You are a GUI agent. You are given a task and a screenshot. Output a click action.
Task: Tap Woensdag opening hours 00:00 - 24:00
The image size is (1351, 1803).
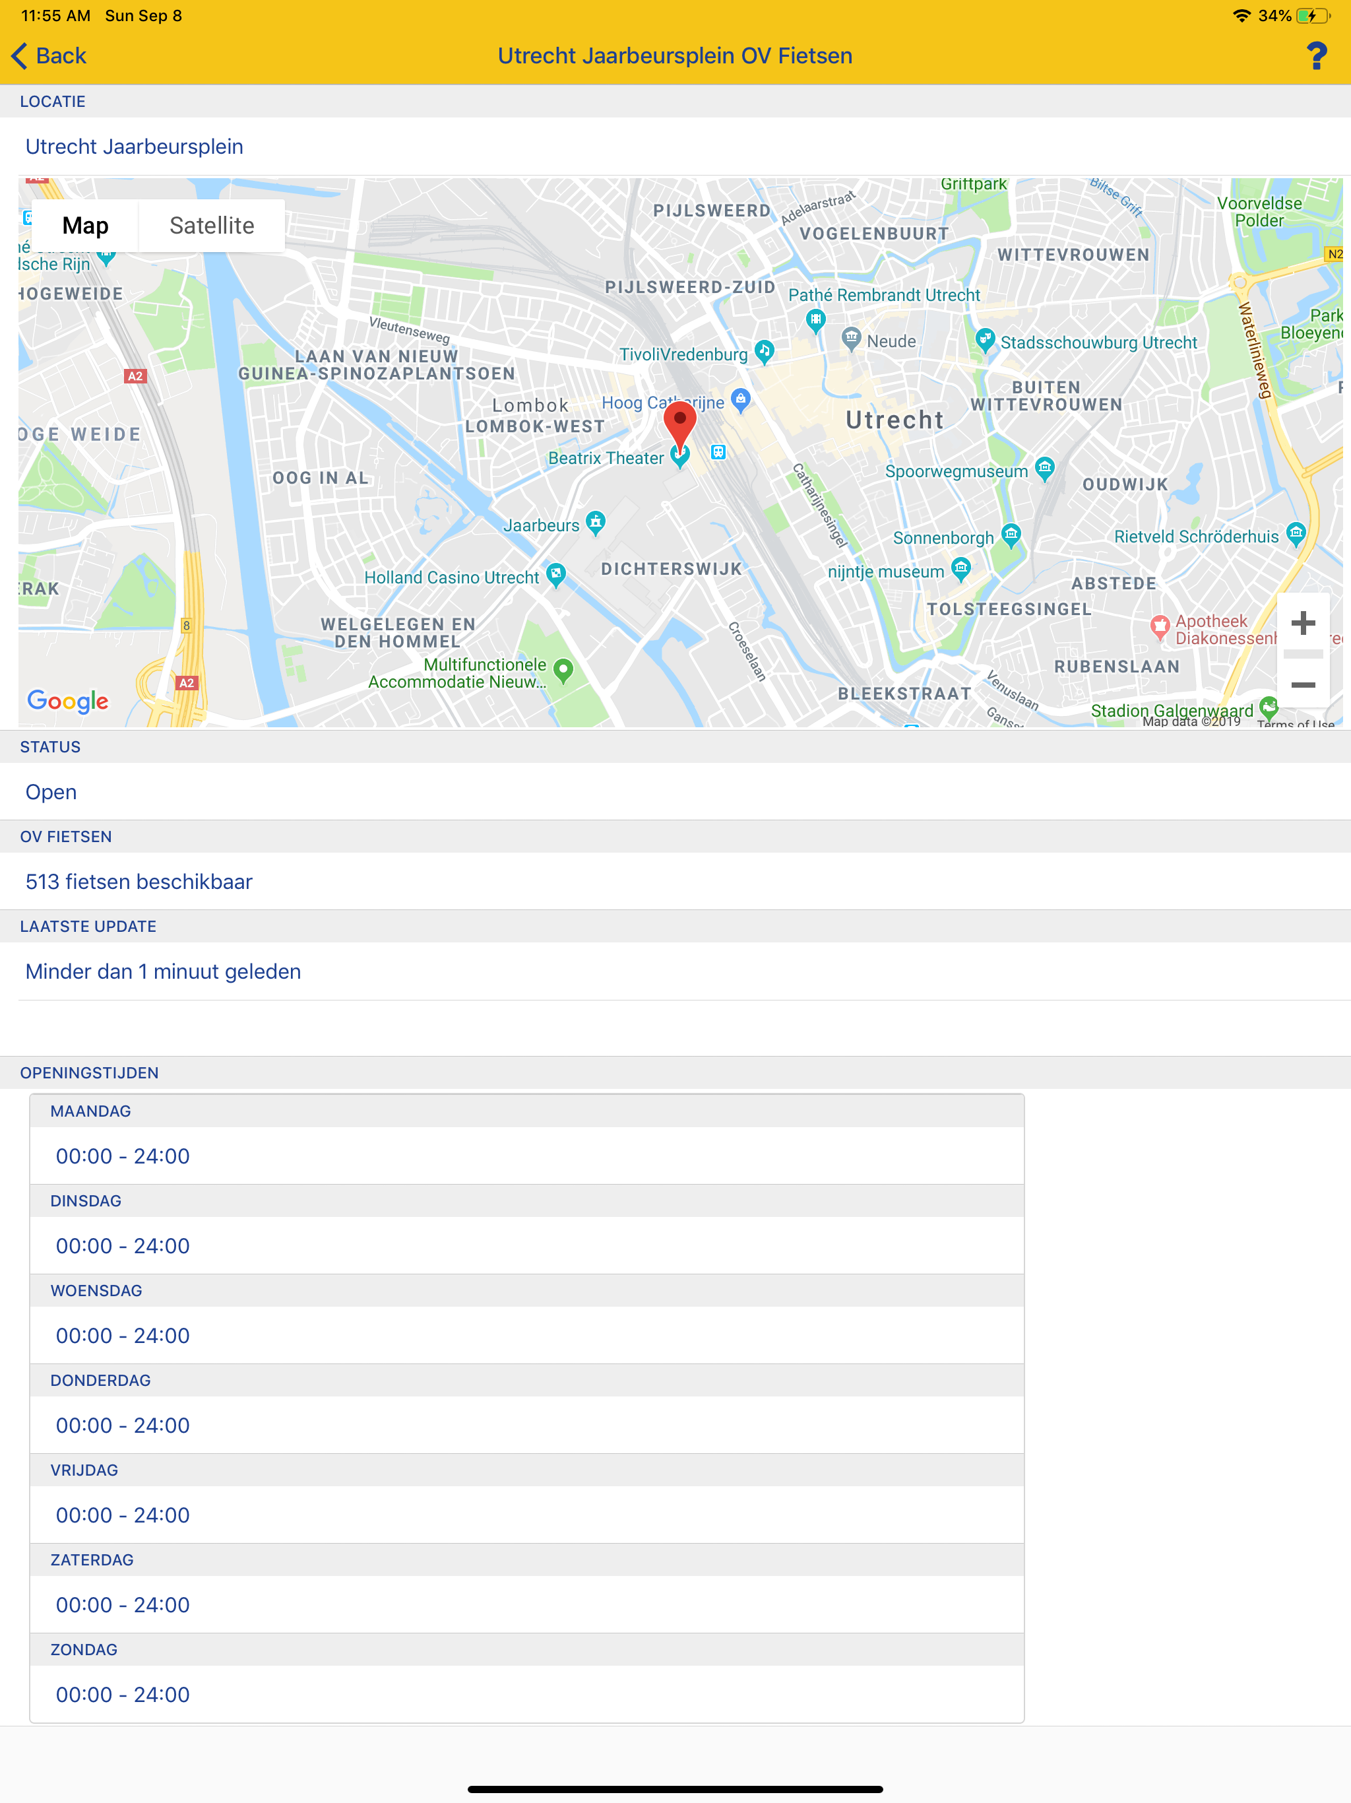click(526, 1335)
